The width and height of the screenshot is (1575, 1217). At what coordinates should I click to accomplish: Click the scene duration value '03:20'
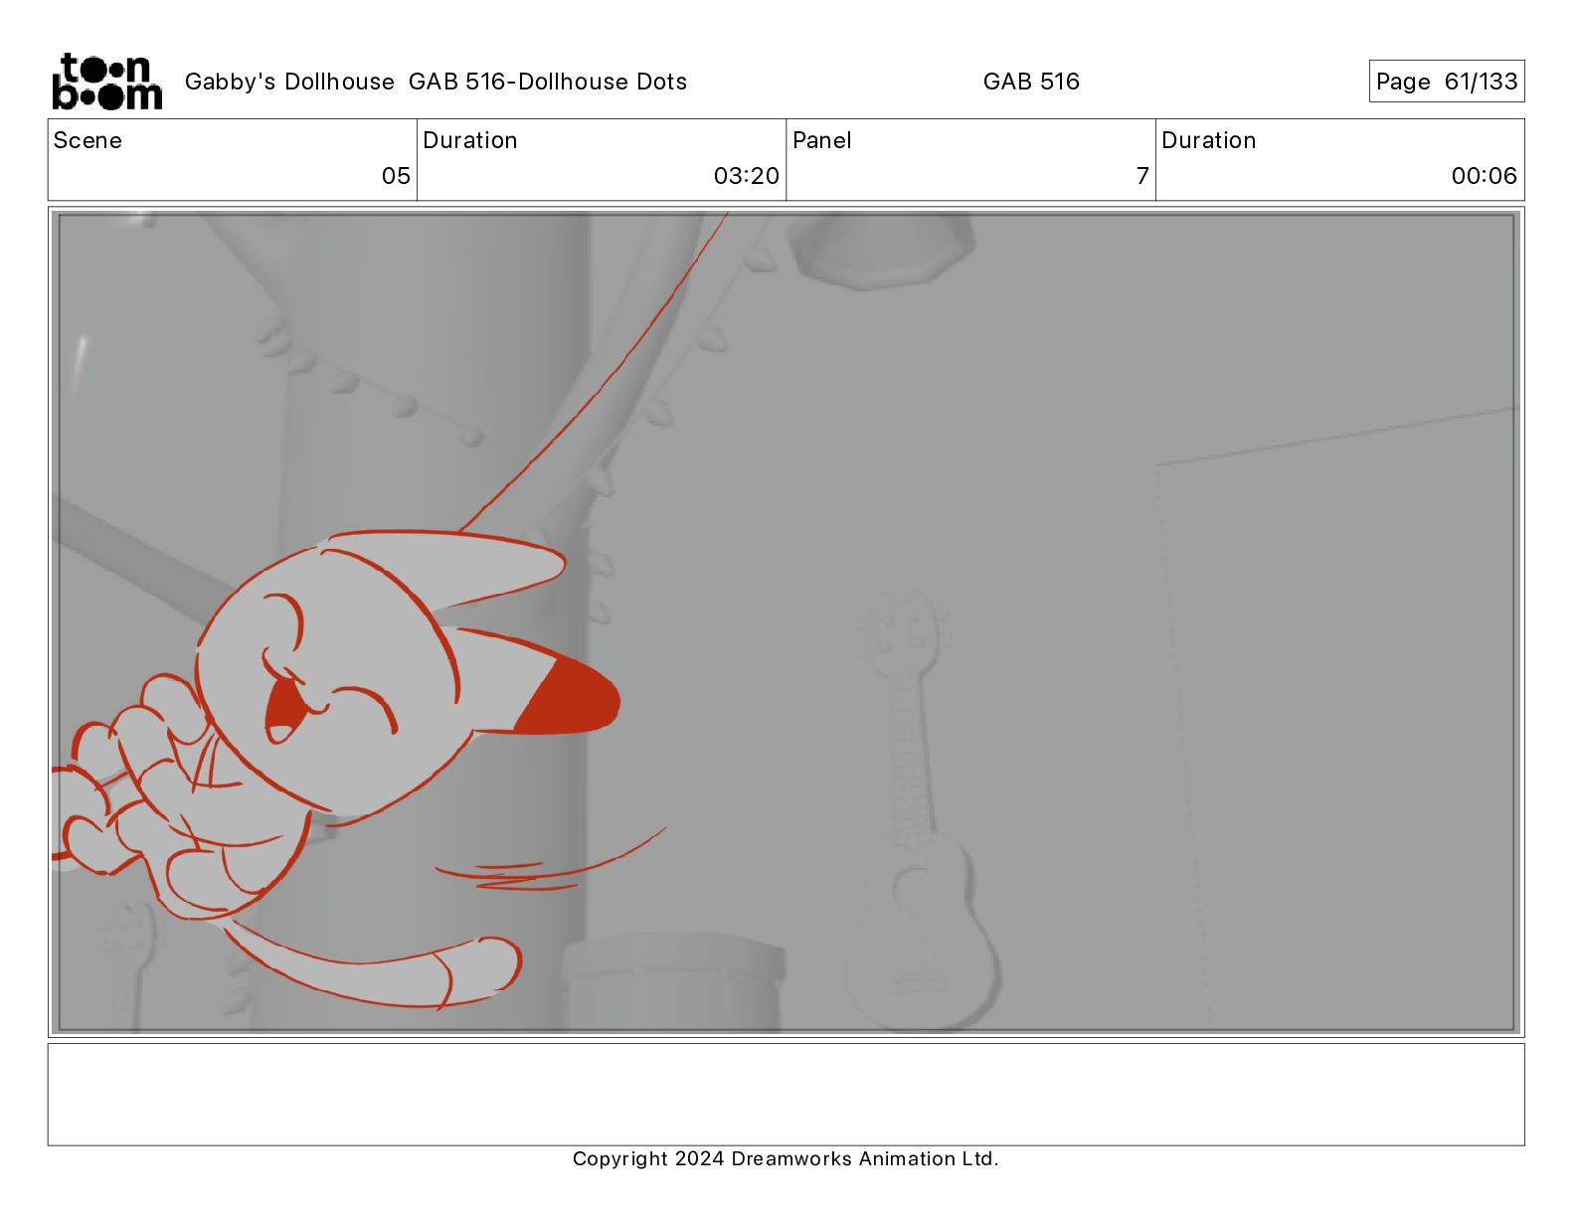click(747, 176)
